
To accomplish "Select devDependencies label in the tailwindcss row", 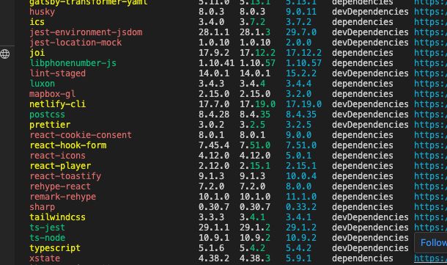I will [370, 217].
